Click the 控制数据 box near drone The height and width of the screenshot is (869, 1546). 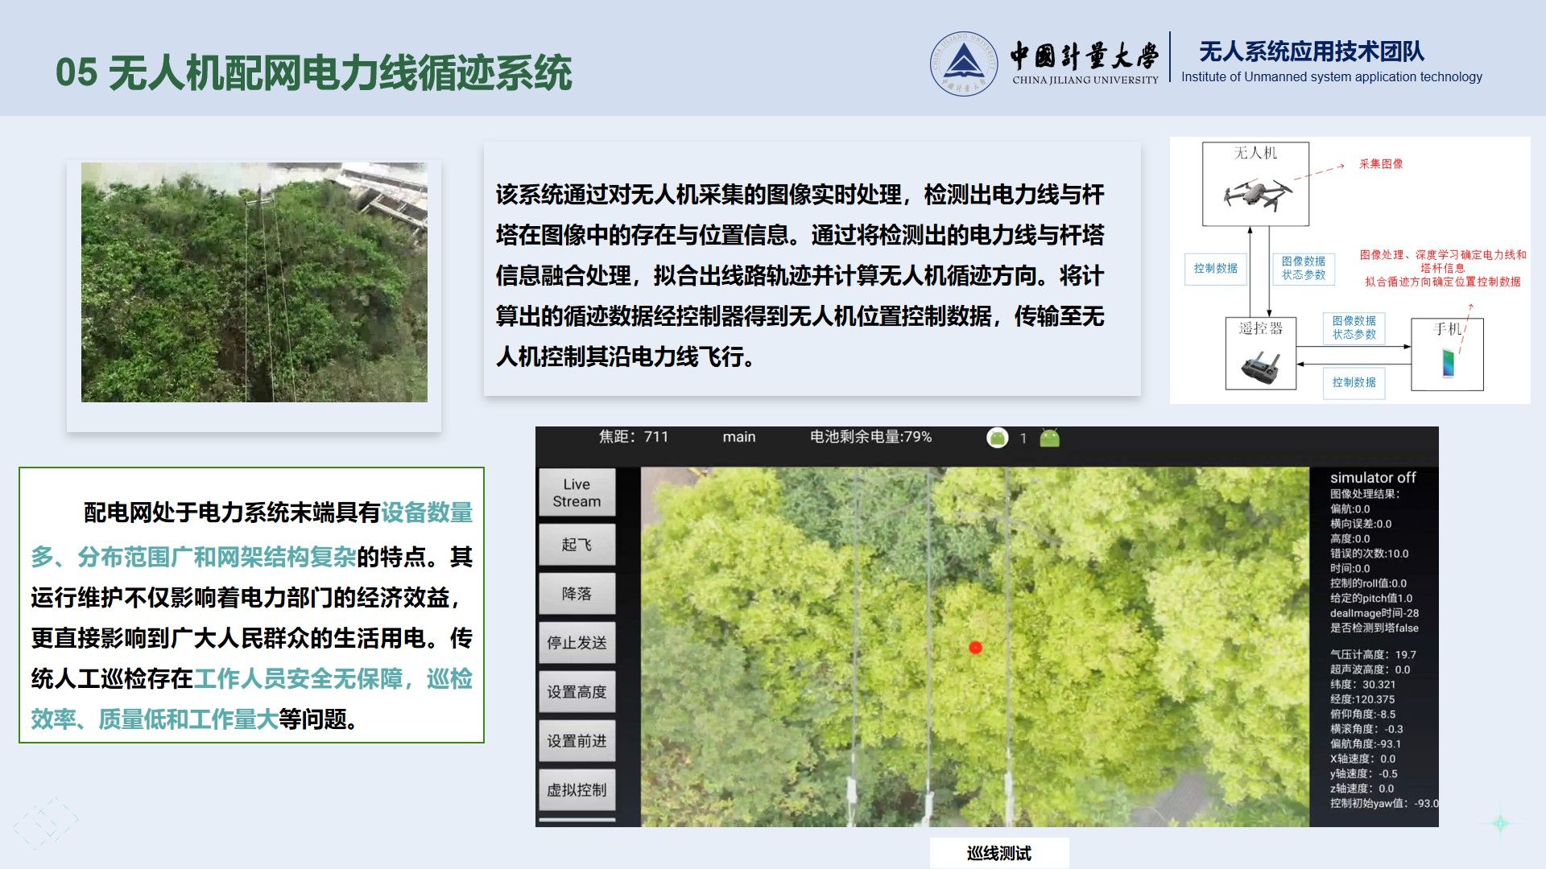coord(1215,268)
